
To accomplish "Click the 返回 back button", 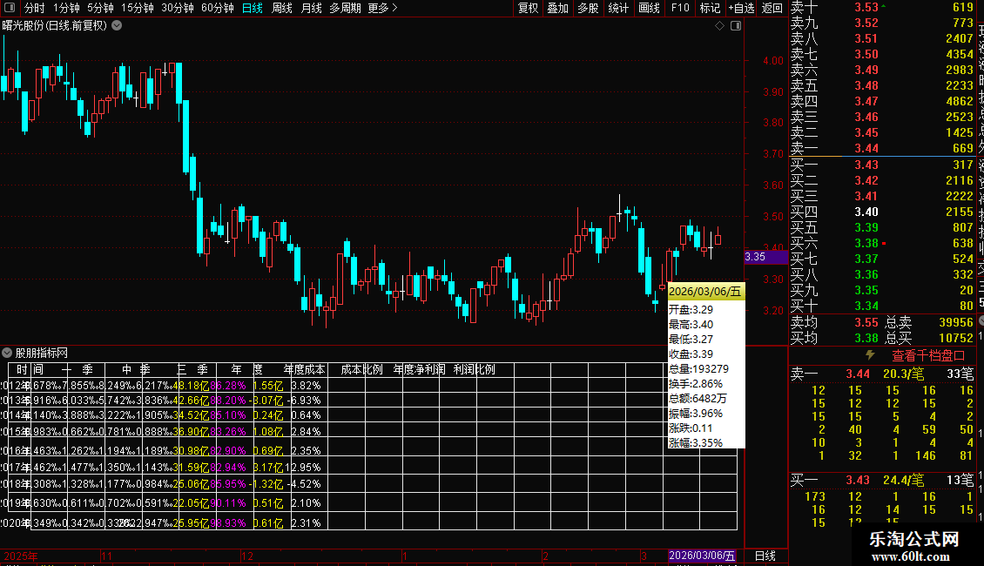I will coord(772,8).
